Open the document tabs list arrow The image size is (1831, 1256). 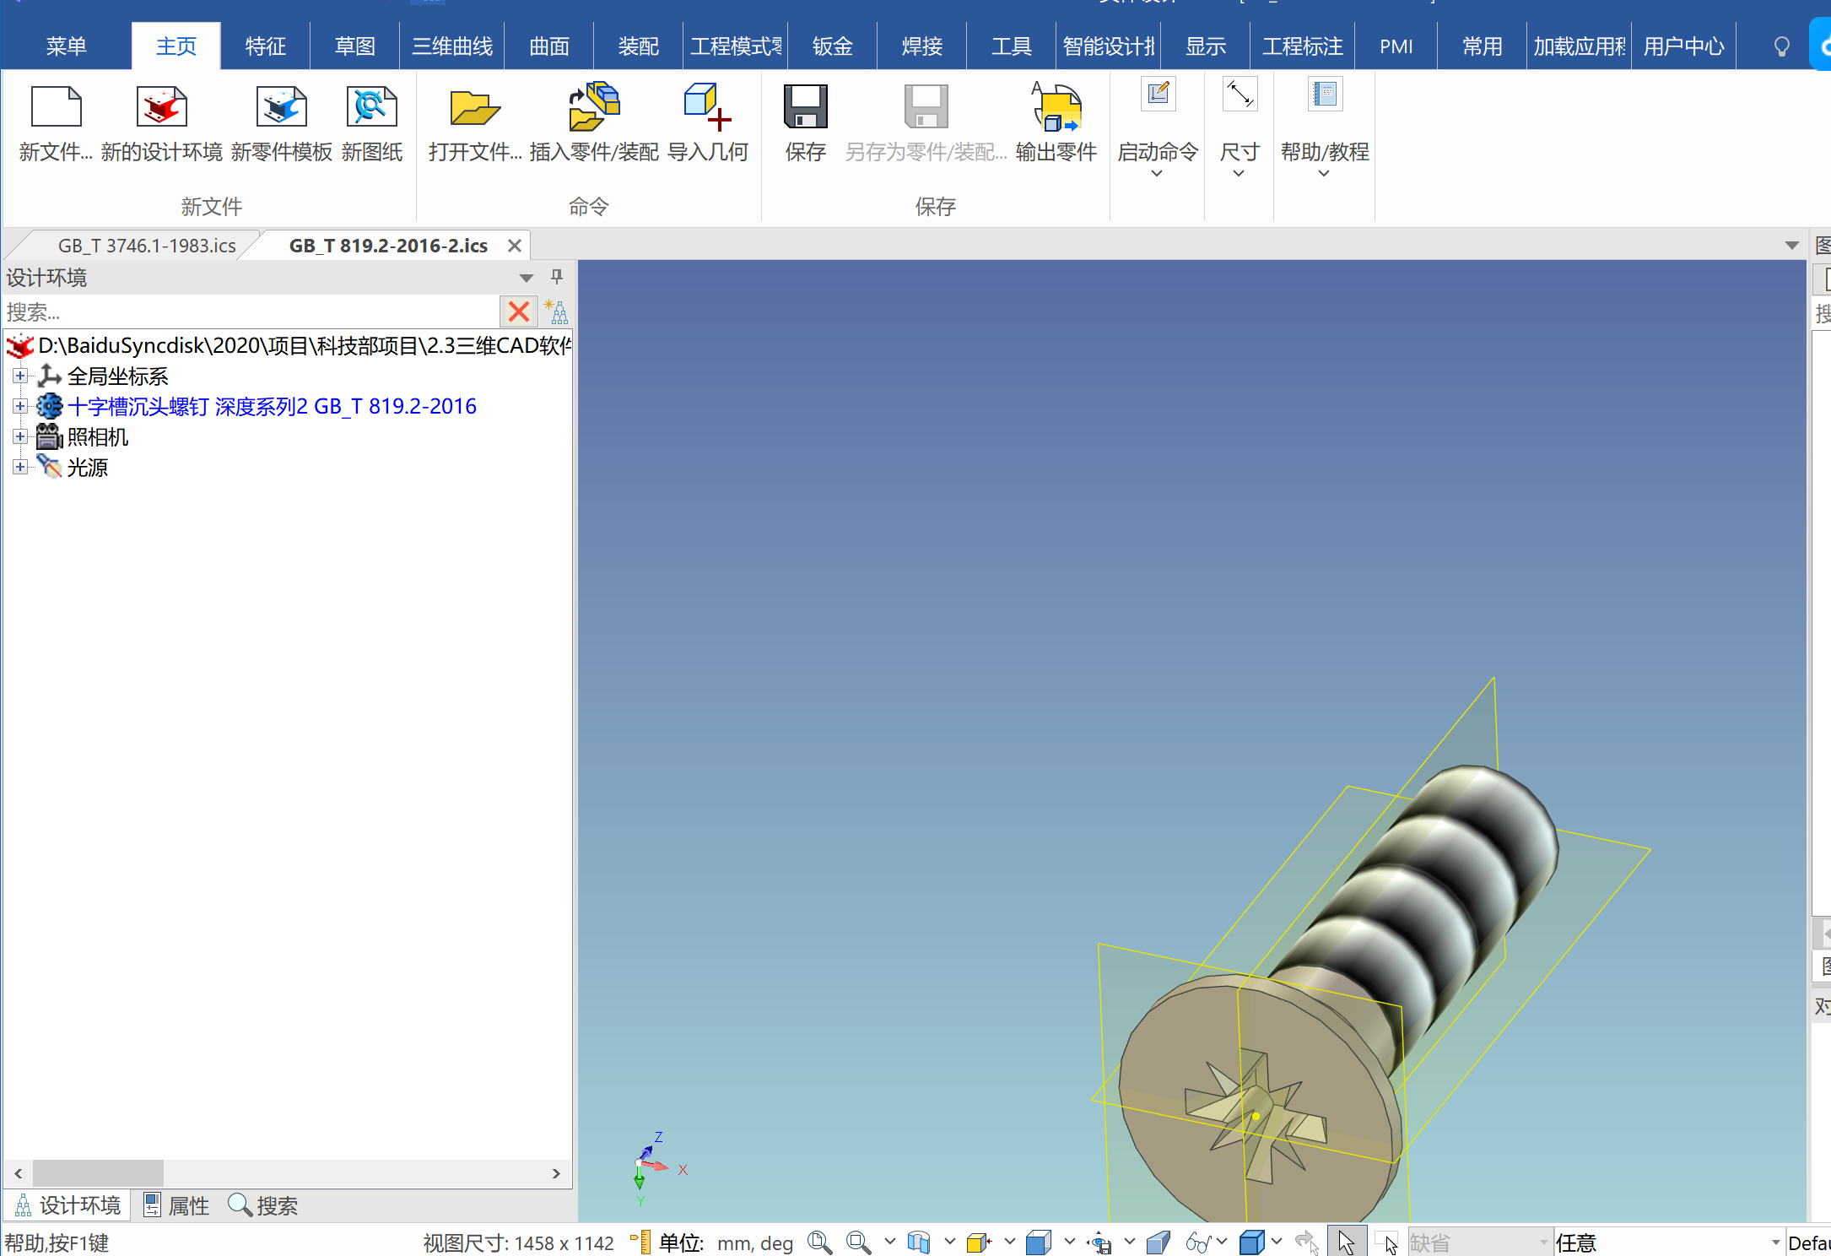pos(1791,246)
